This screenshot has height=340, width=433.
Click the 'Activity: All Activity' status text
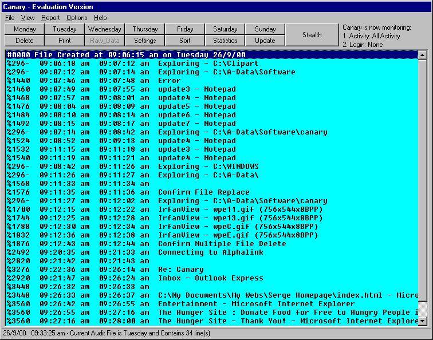[x=371, y=36]
